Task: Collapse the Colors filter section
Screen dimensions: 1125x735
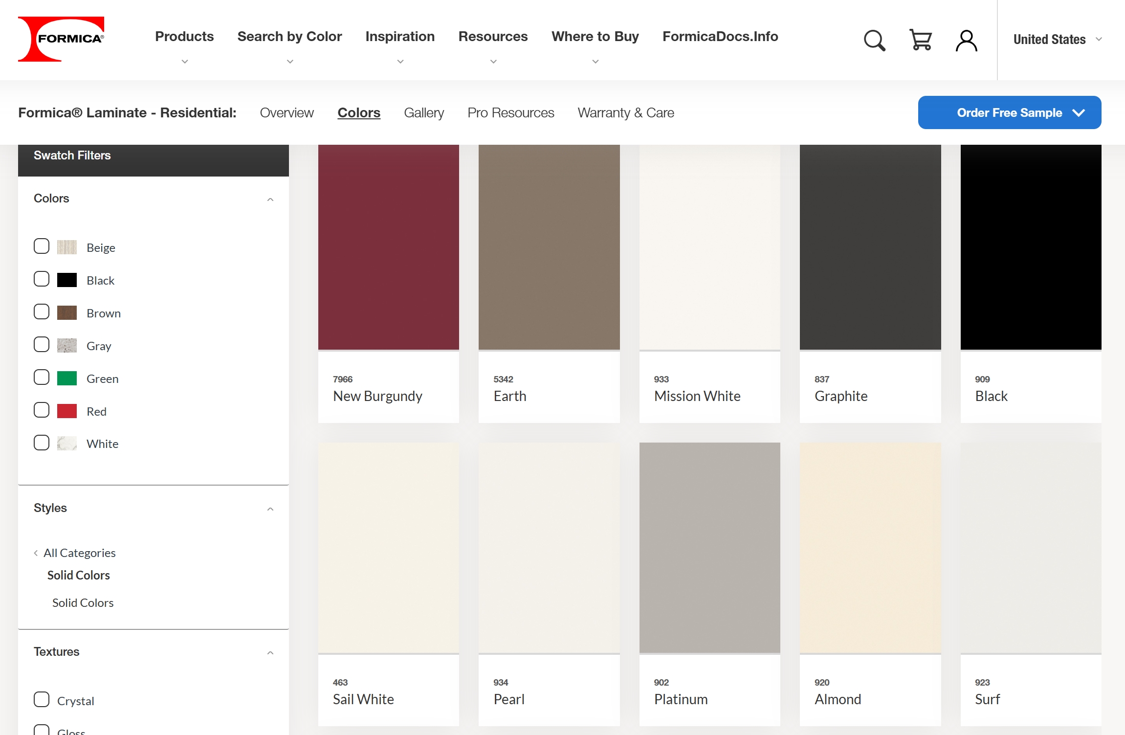Action: point(270,199)
